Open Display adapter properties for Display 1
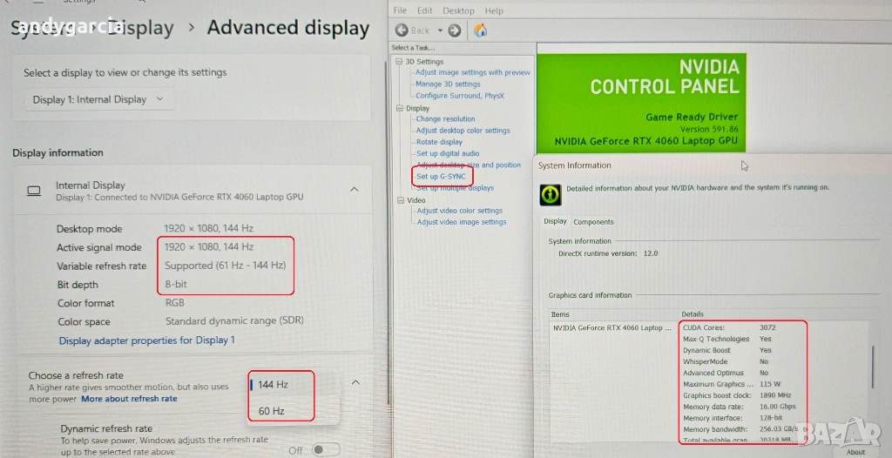 (x=146, y=340)
